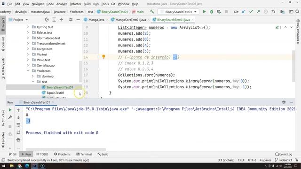
Task: Open the run configuration dropdown BinarySearchTest01
Action: click(178, 12)
